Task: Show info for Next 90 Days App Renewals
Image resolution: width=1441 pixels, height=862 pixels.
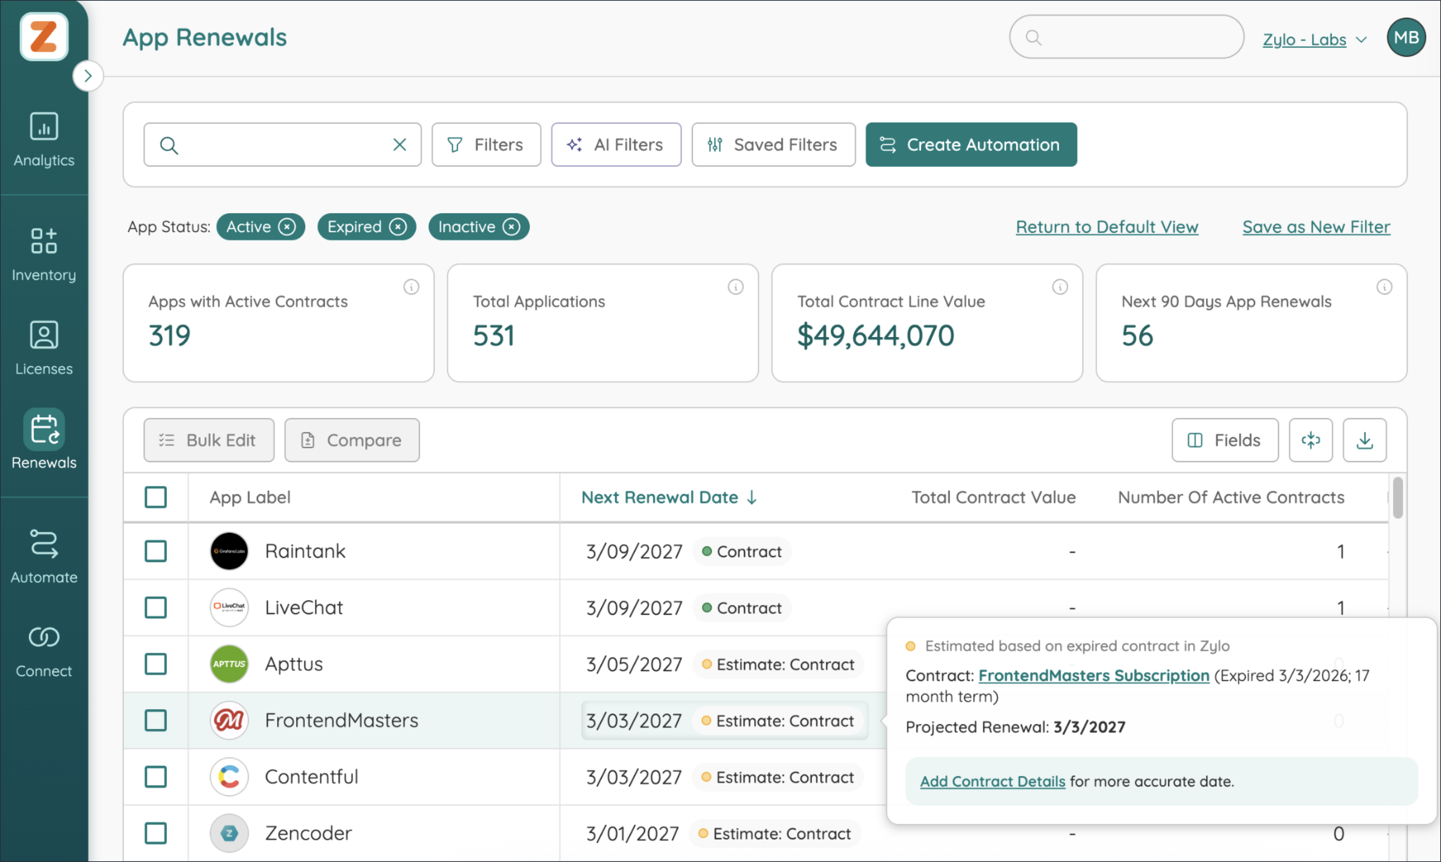Action: point(1385,287)
